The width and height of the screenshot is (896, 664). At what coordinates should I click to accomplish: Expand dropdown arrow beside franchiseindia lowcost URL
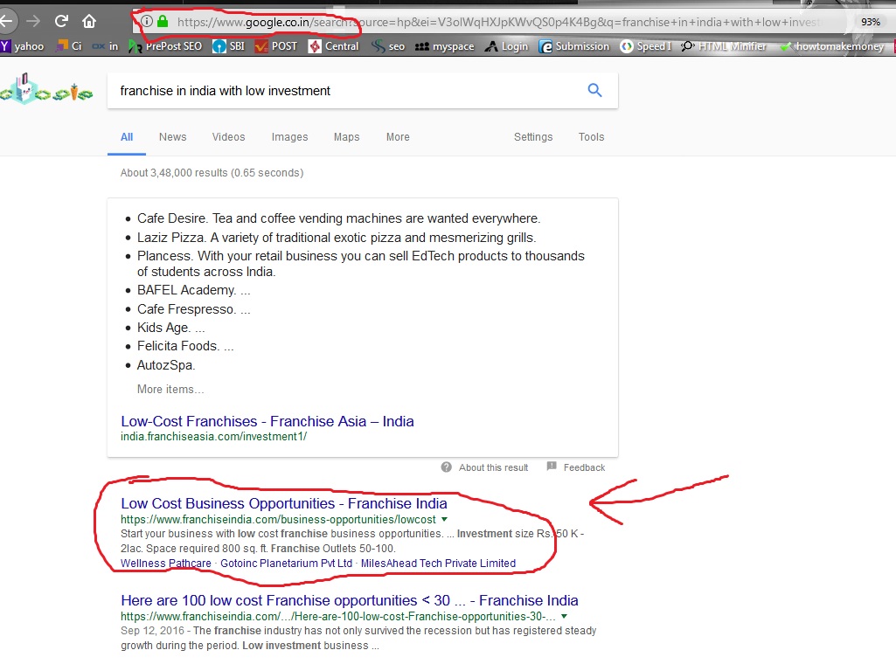[x=445, y=519]
